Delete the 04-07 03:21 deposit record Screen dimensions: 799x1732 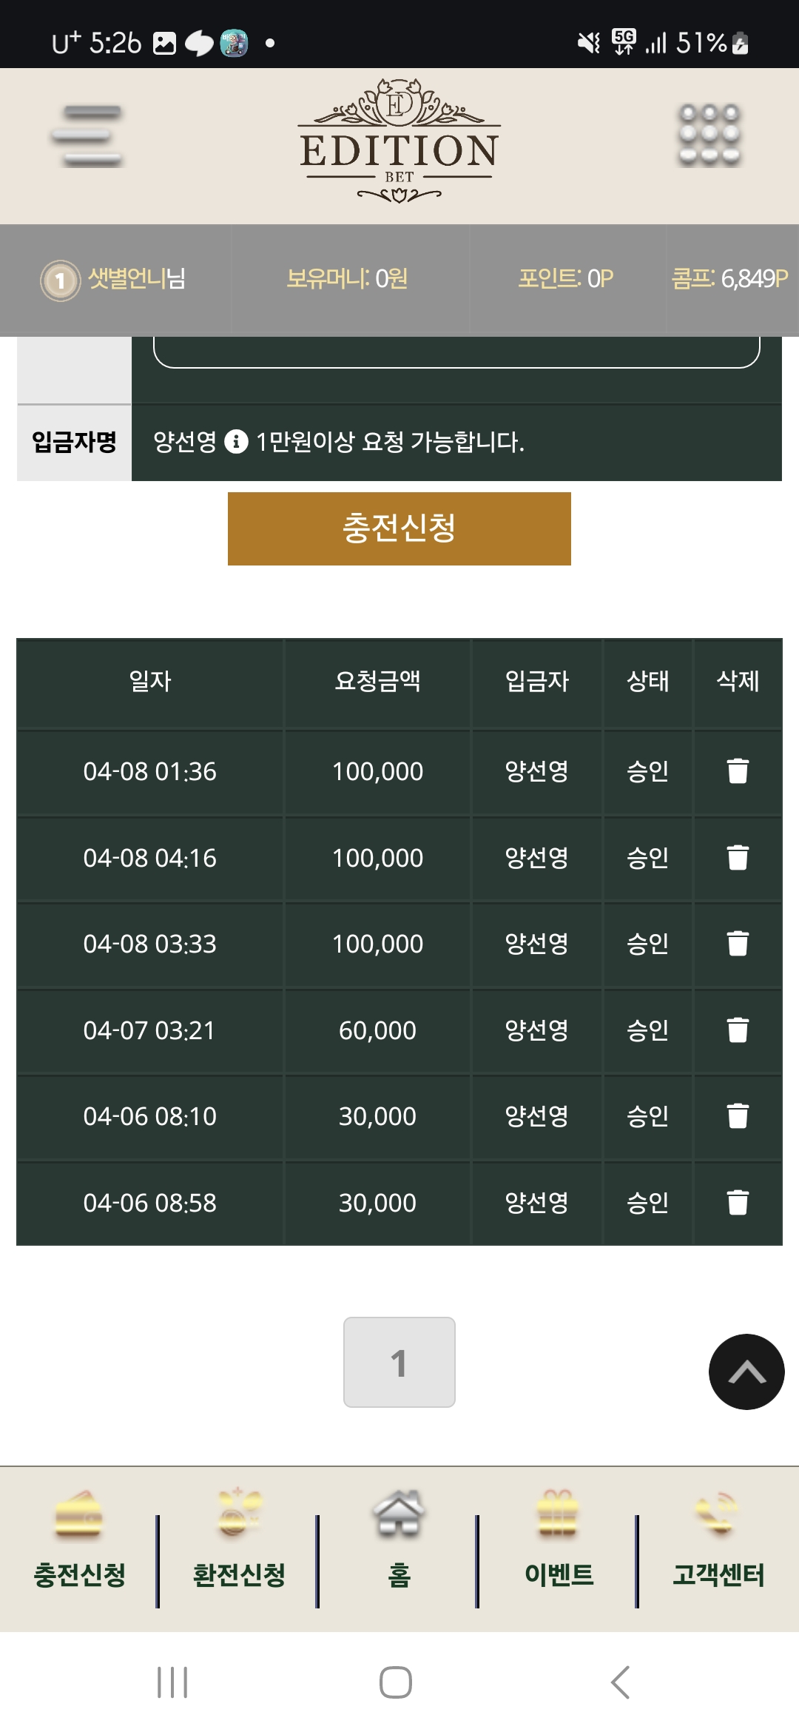coord(738,1030)
